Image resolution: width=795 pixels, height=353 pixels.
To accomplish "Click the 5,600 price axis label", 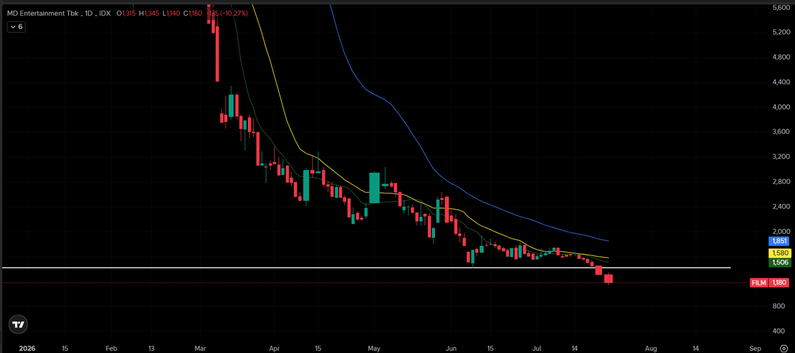I will pyautogui.click(x=780, y=7).
